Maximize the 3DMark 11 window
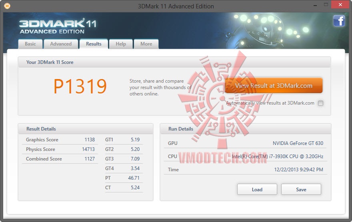 tap(326, 4)
